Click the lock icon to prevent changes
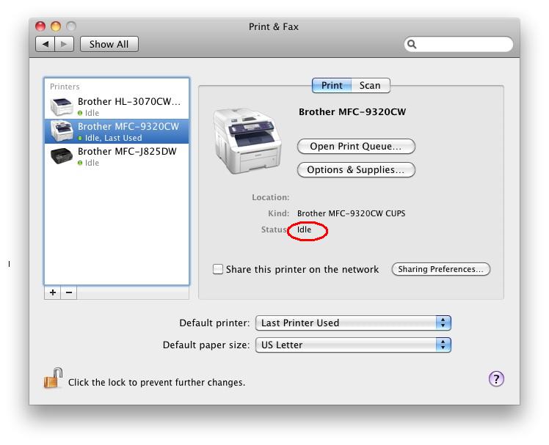Image resolution: width=549 pixels, height=445 pixels. (x=53, y=378)
